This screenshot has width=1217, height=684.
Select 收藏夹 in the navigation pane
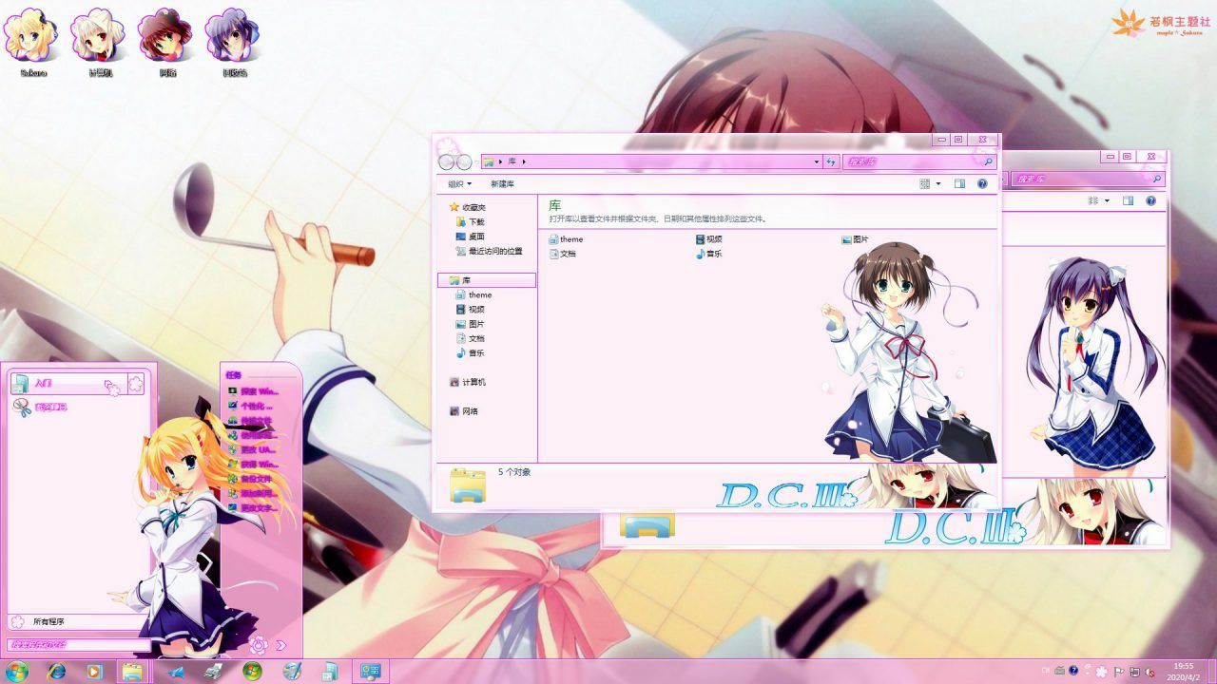tap(467, 207)
